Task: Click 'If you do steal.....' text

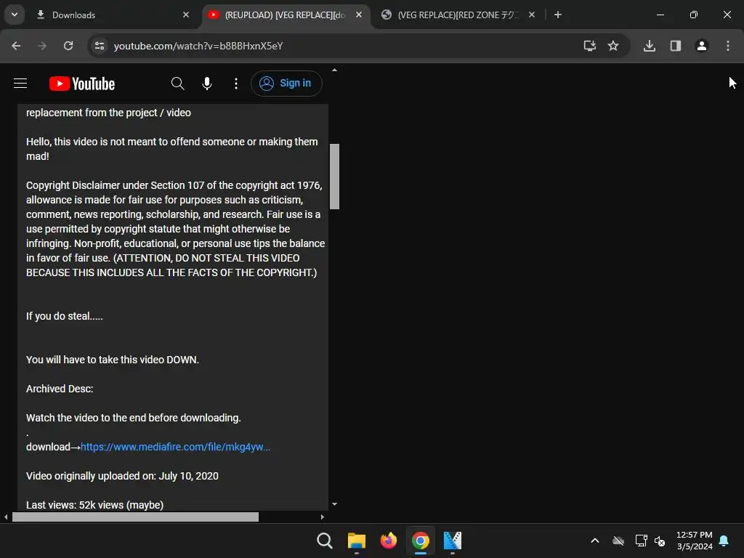Action: point(65,316)
